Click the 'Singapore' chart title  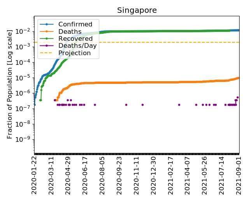[x=137, y=10]
